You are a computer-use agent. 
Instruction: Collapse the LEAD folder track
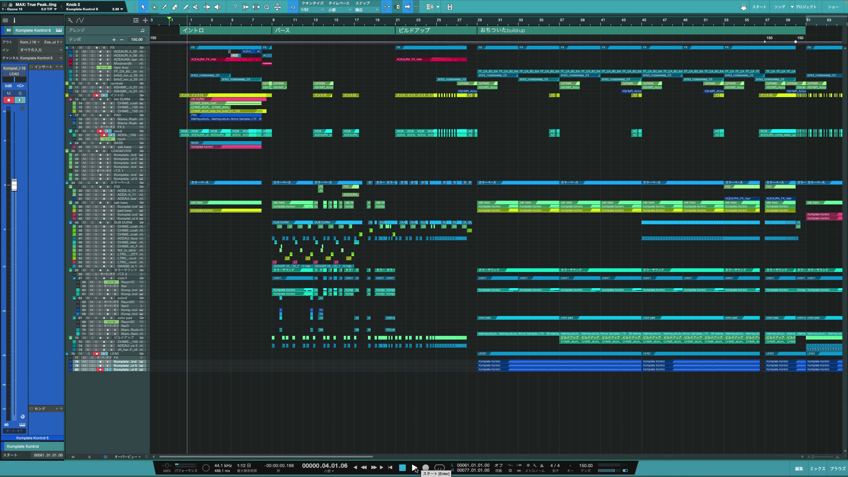coord(67,354)
